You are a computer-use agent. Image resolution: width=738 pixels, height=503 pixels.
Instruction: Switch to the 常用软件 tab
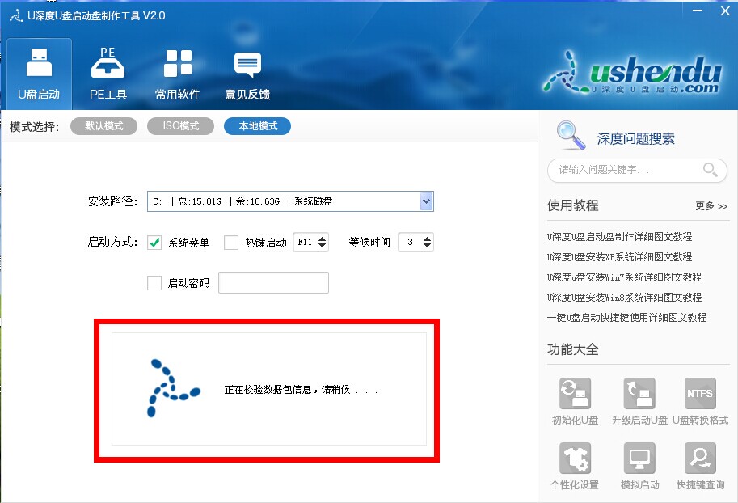tap(178, 74)
